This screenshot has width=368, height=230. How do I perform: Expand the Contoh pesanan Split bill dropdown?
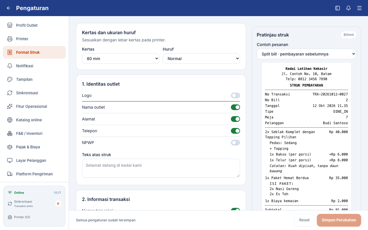tap(306, 54)
